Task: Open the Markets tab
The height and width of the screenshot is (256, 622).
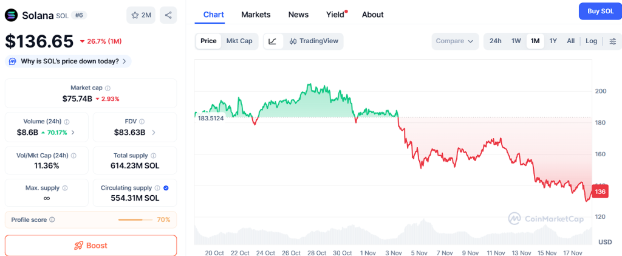Action: (x=256, y=15)
